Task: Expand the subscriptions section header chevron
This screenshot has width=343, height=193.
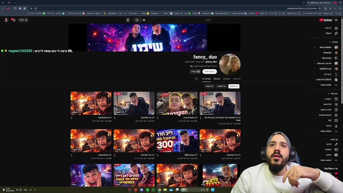Action: pos(330,42)
